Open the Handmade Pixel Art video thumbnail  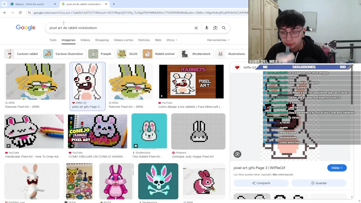[x=34, y=131]
